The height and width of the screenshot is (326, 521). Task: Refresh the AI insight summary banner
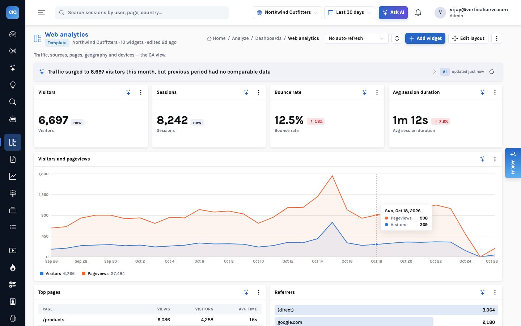click(492, 72)
